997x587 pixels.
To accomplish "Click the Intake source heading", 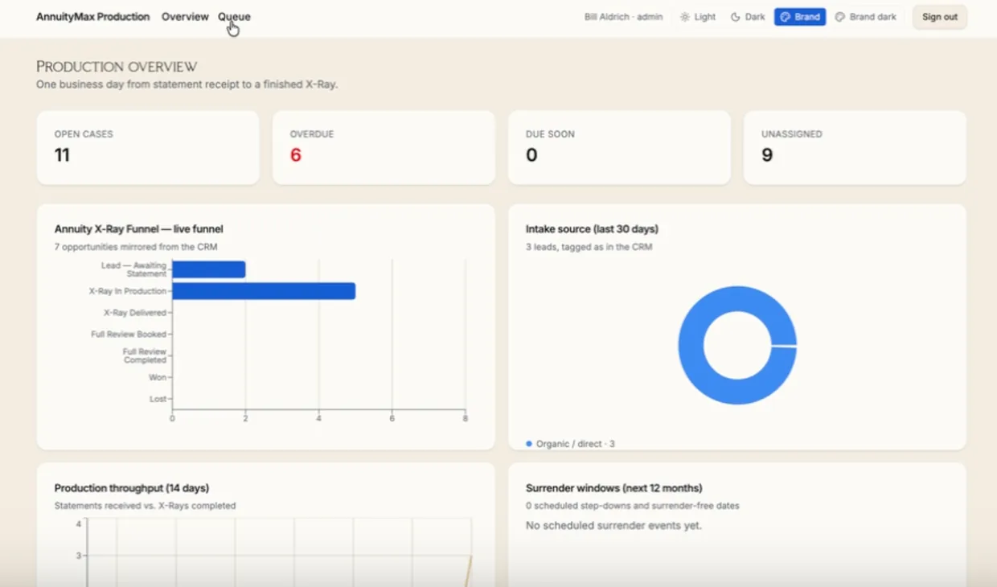I will (x=592, y=229).
